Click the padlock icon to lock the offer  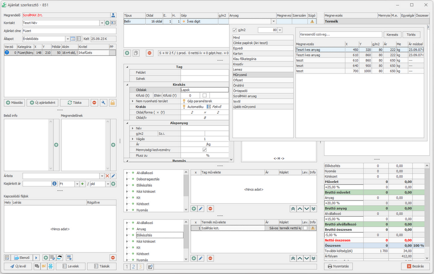click(112, 103)
